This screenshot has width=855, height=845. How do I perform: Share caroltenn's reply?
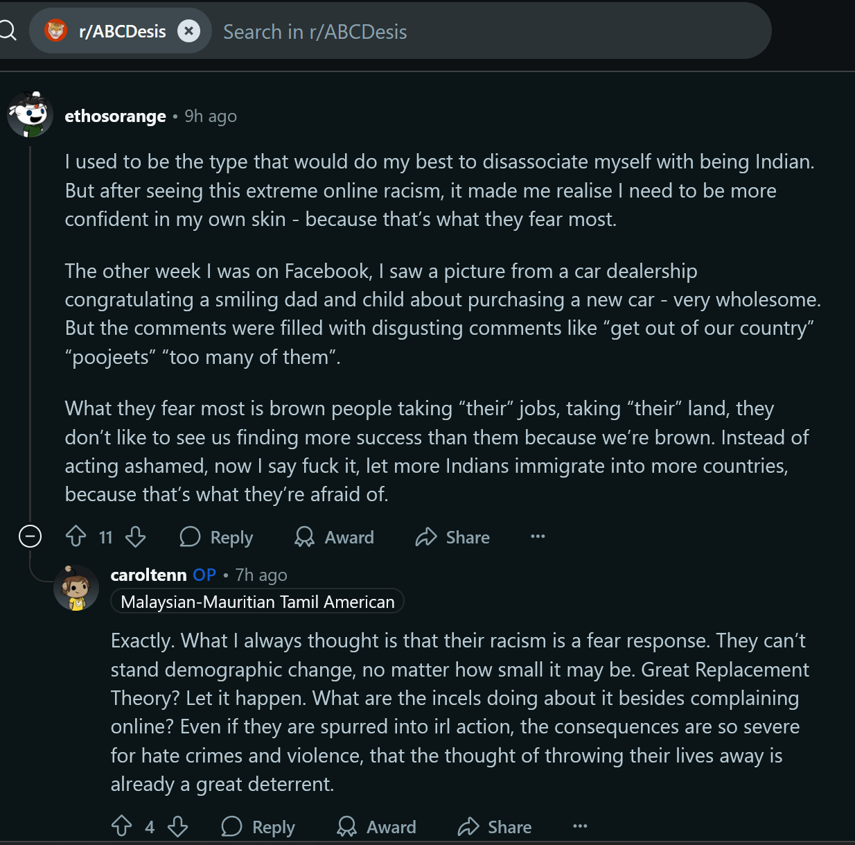pyautogui.click(x=495, y=826)
